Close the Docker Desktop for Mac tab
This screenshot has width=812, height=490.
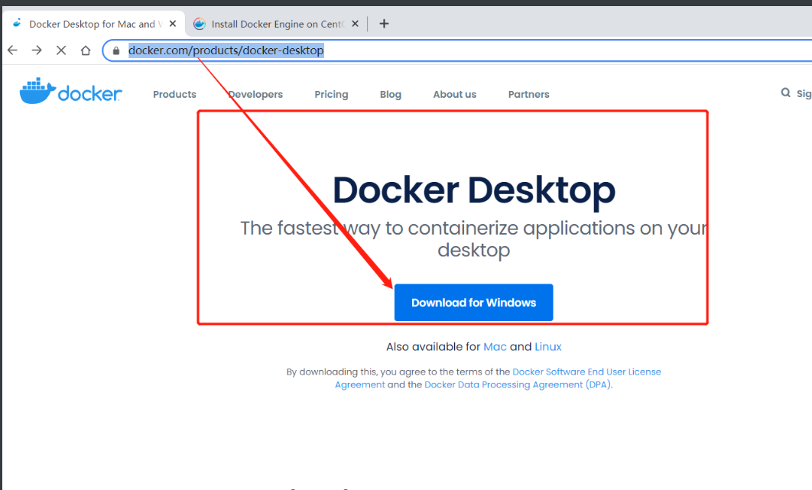173,23
